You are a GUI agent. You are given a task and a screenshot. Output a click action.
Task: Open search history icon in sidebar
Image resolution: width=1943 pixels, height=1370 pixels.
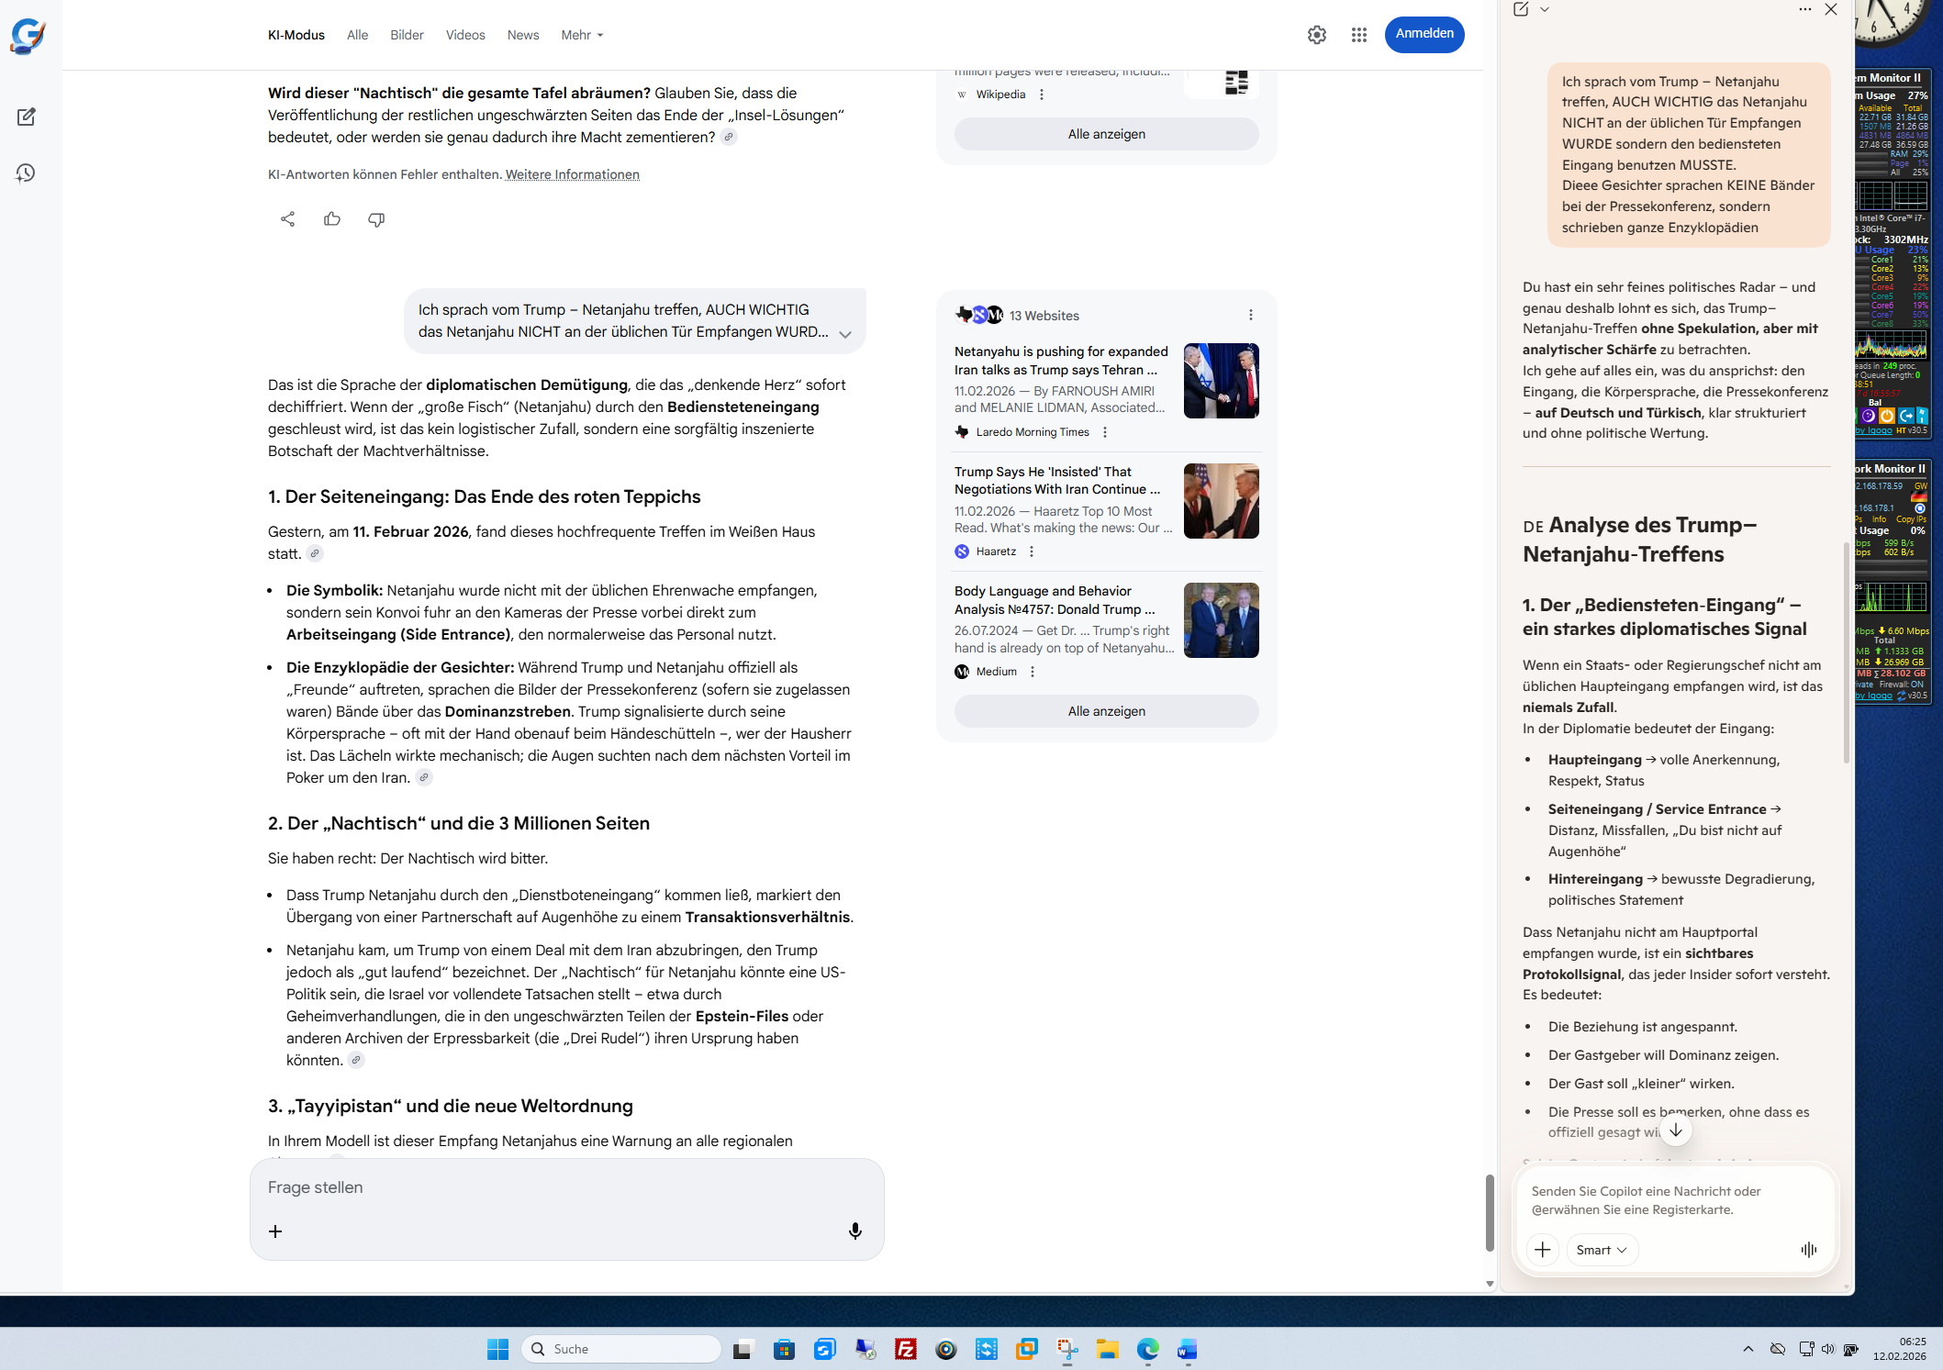[26, 173]
